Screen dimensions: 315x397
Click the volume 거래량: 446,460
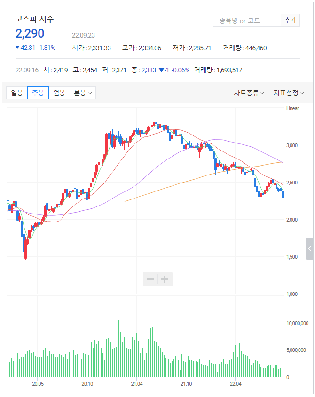click(244, 48)
